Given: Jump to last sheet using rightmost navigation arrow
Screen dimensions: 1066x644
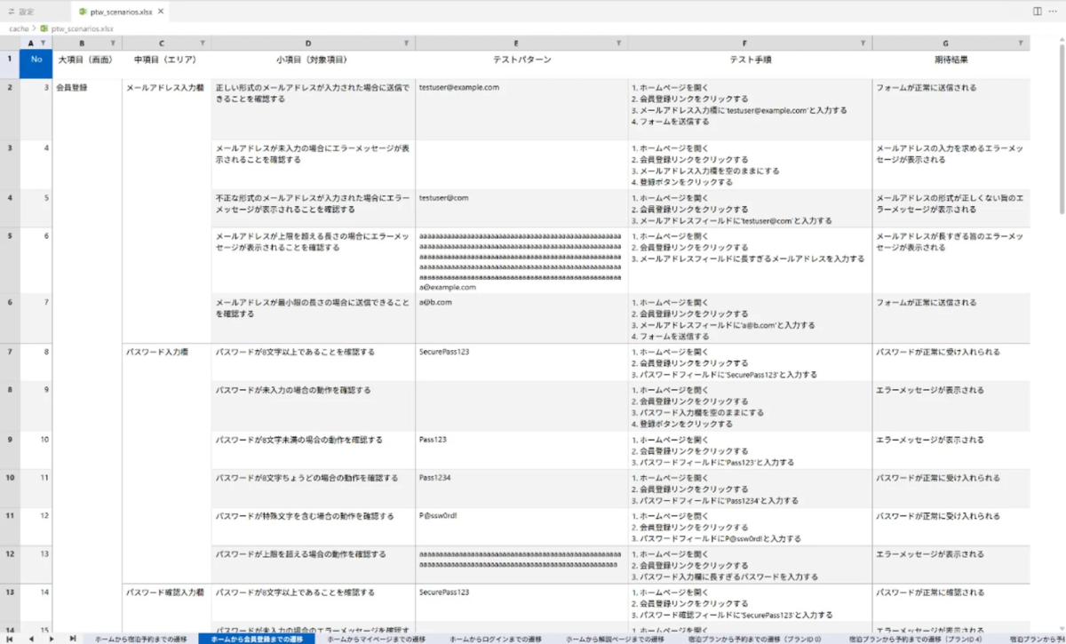Looking at the screenshot, I should (74, 639).
